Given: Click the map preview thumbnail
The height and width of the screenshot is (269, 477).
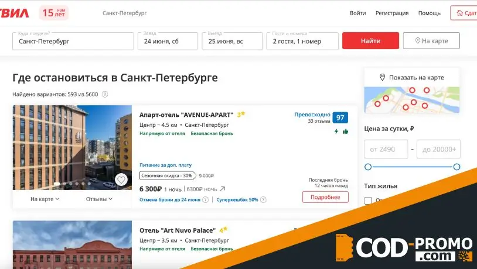Looking at the screenshot, I should pyautogui.click(x=412, y=100).
